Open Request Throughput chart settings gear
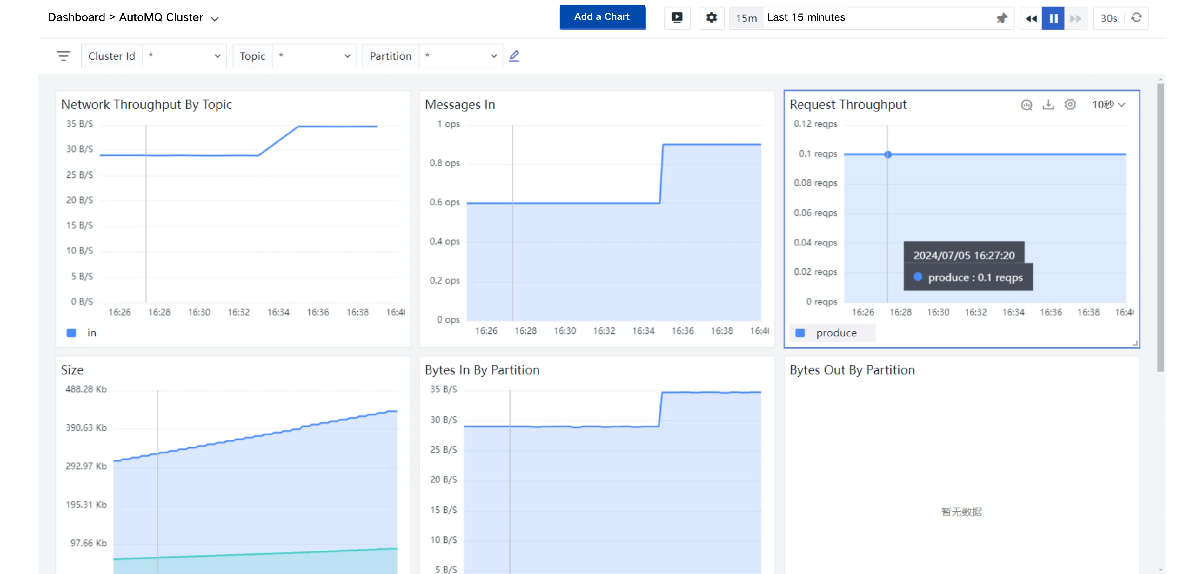The image size is (1204, 574). click(x=1070, y=105)
